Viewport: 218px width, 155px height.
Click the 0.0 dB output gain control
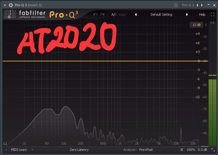203,150
